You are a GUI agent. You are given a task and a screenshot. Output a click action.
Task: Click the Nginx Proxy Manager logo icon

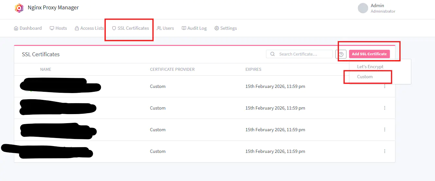[19, 8]
